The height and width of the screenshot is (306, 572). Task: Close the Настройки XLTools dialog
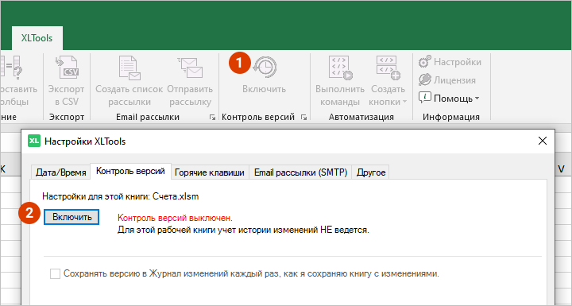[543, 141]
